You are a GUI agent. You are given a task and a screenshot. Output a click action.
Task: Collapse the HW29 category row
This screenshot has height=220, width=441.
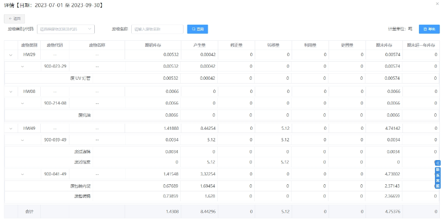pos(10,55)
